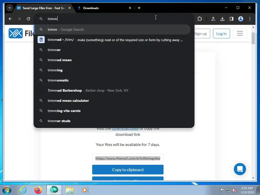Click the dictionary icon beside trimmed definition
Image resolution: width=260 pixels, height=195 pixels.
[41, 40]
